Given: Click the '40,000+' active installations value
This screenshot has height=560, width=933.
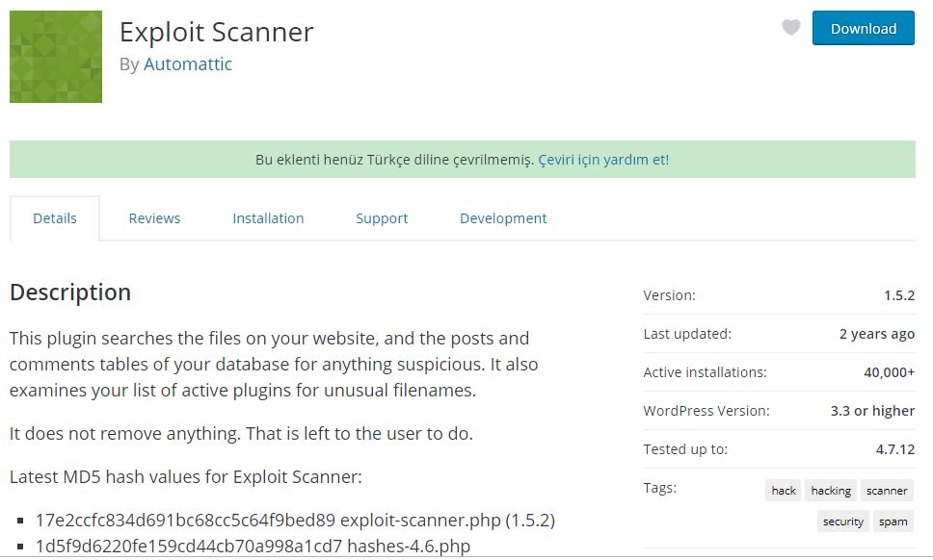Looking at the screenshot, I should [x=889, y=372].
